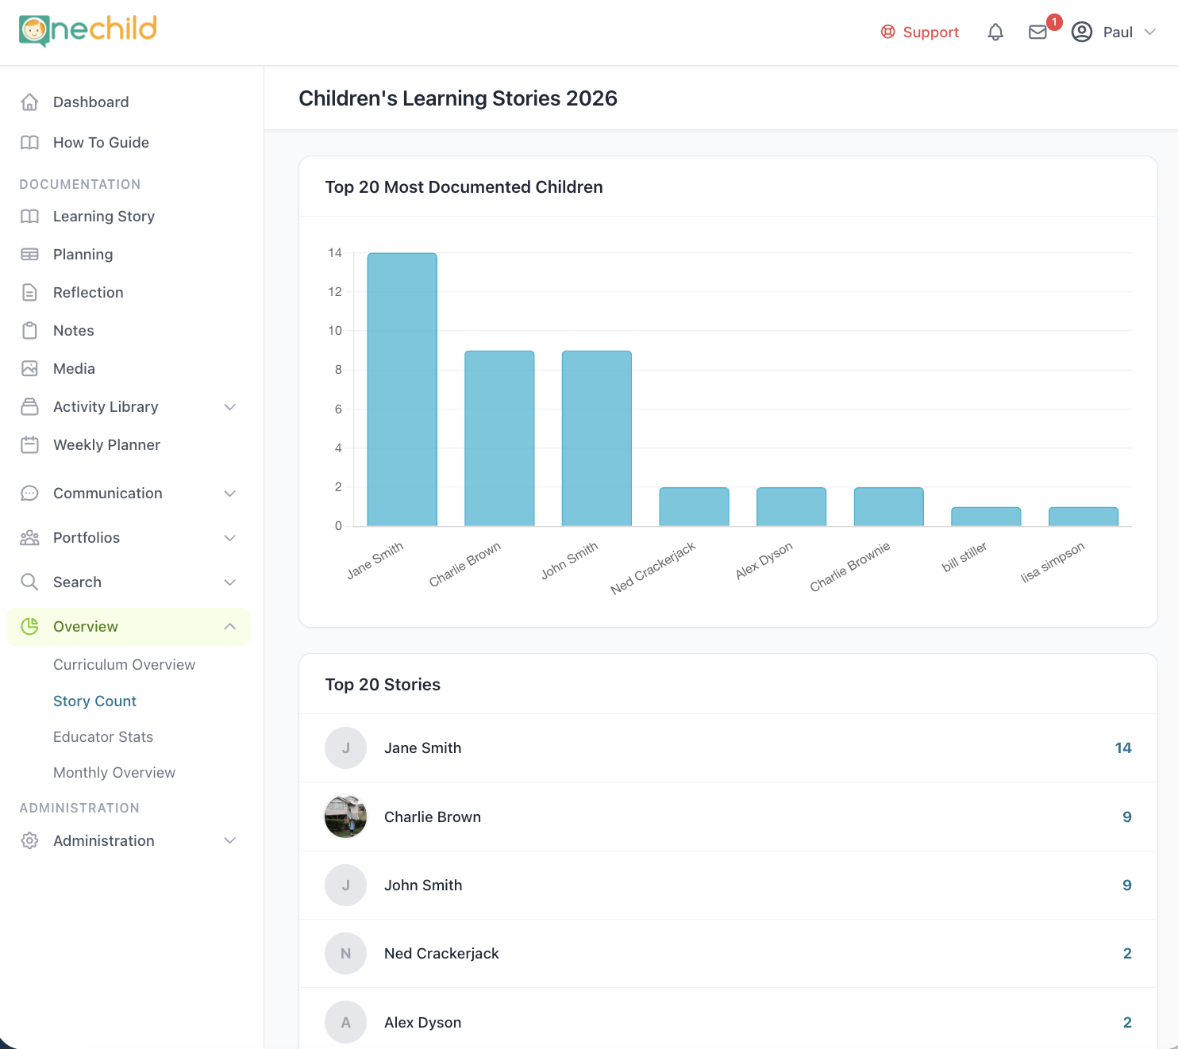Expand the Search menu chevron
Screen dimensions: 1178x1049
coord(230,582)
